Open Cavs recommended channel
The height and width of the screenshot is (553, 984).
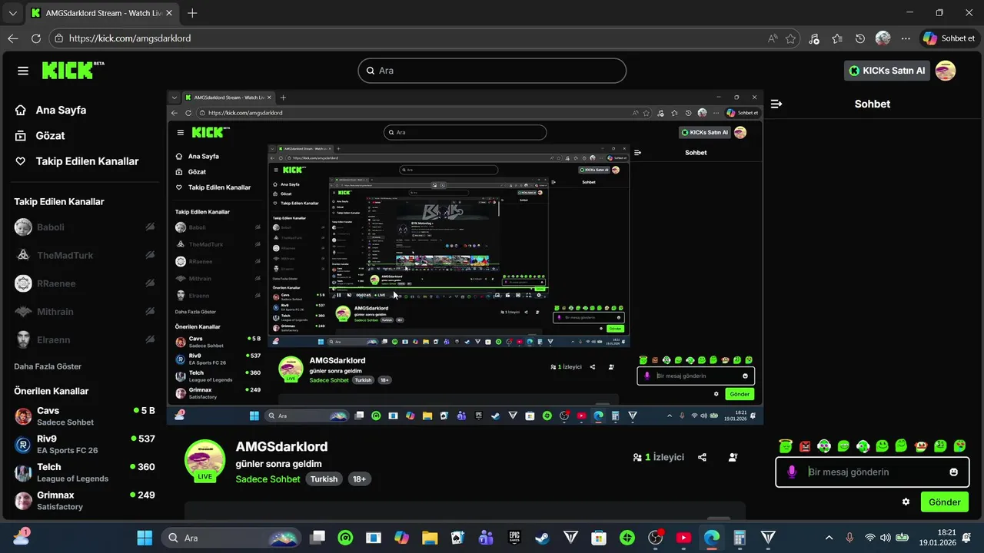click(x=85, y=416)
